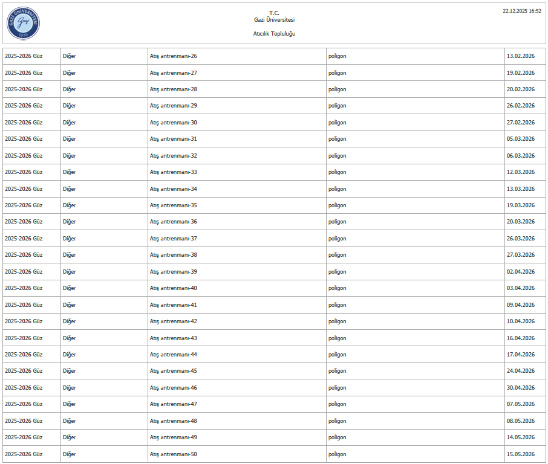Click the date 24.04.2026

pos(520,371)
